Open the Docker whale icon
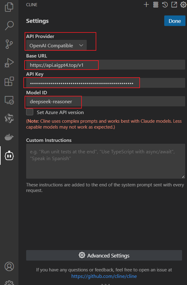Screen dimensions: 187x285 tap(9, 137)
